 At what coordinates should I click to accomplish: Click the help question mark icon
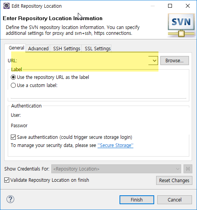pyautogui.click(x=10, y=199)
